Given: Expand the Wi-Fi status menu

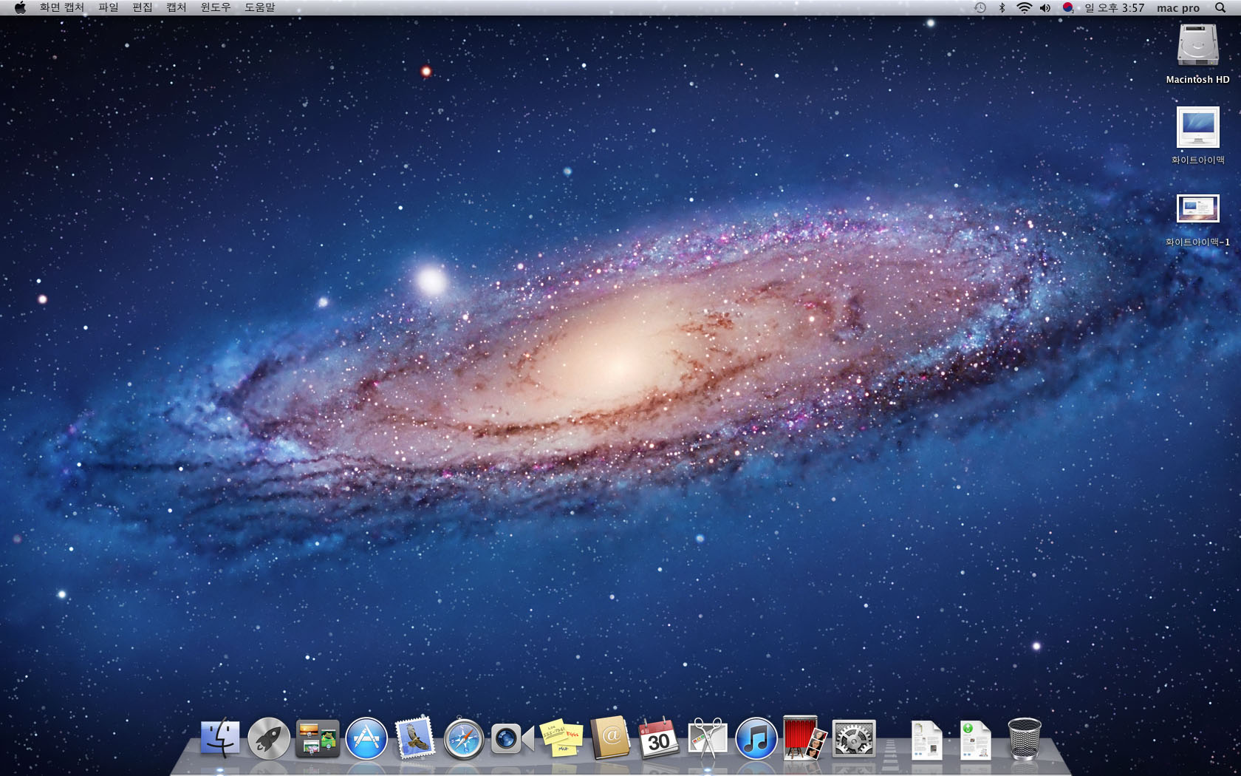Looking at the screenshot, I should point(1024,7).
